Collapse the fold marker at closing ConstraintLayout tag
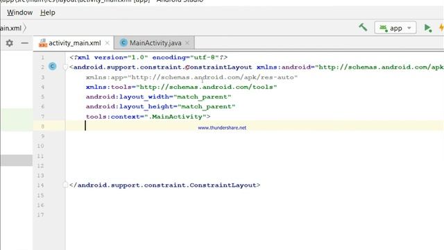Screen dimensions: 444x250 [x=65, y=185]
